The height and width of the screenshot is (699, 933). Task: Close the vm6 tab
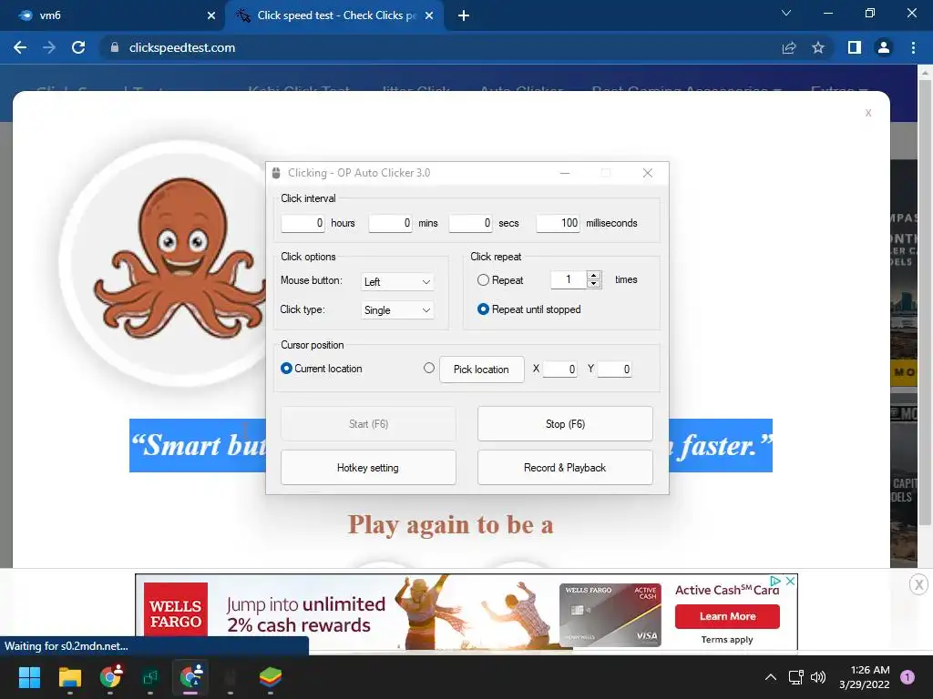coord(211,15)
